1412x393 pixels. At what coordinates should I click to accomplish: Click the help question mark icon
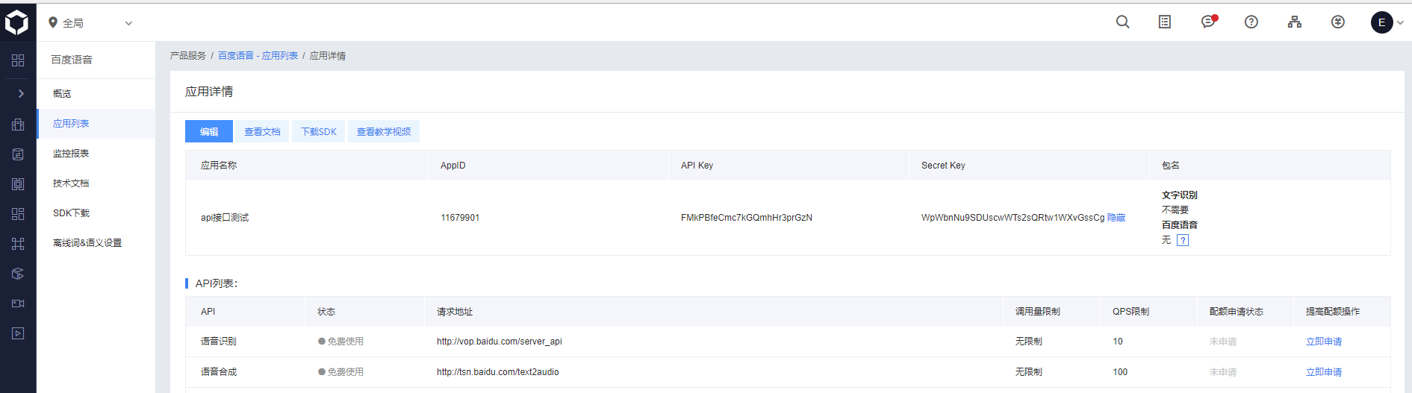tap(1251, 22)
